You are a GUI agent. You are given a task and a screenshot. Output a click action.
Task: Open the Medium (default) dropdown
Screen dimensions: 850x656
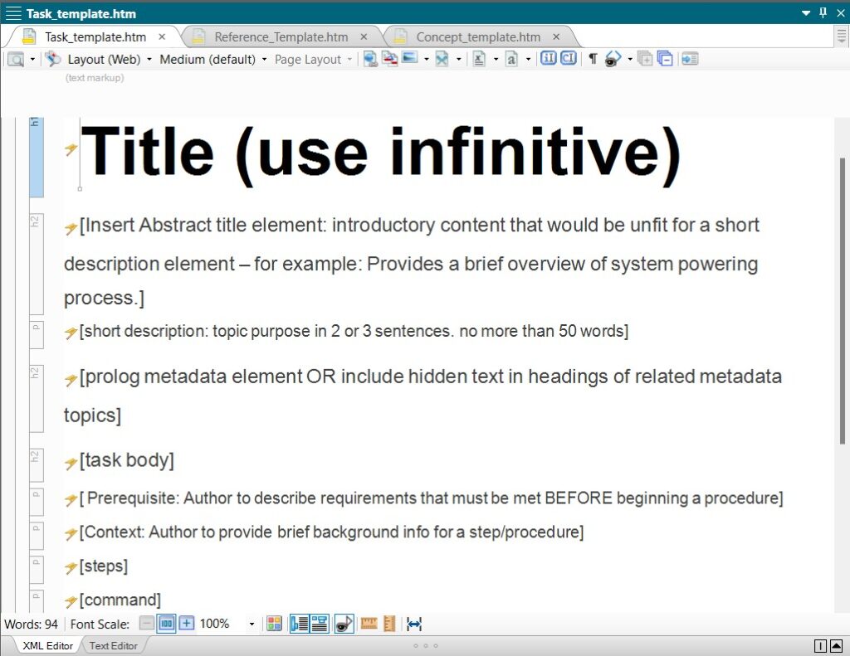coord(264,59)
